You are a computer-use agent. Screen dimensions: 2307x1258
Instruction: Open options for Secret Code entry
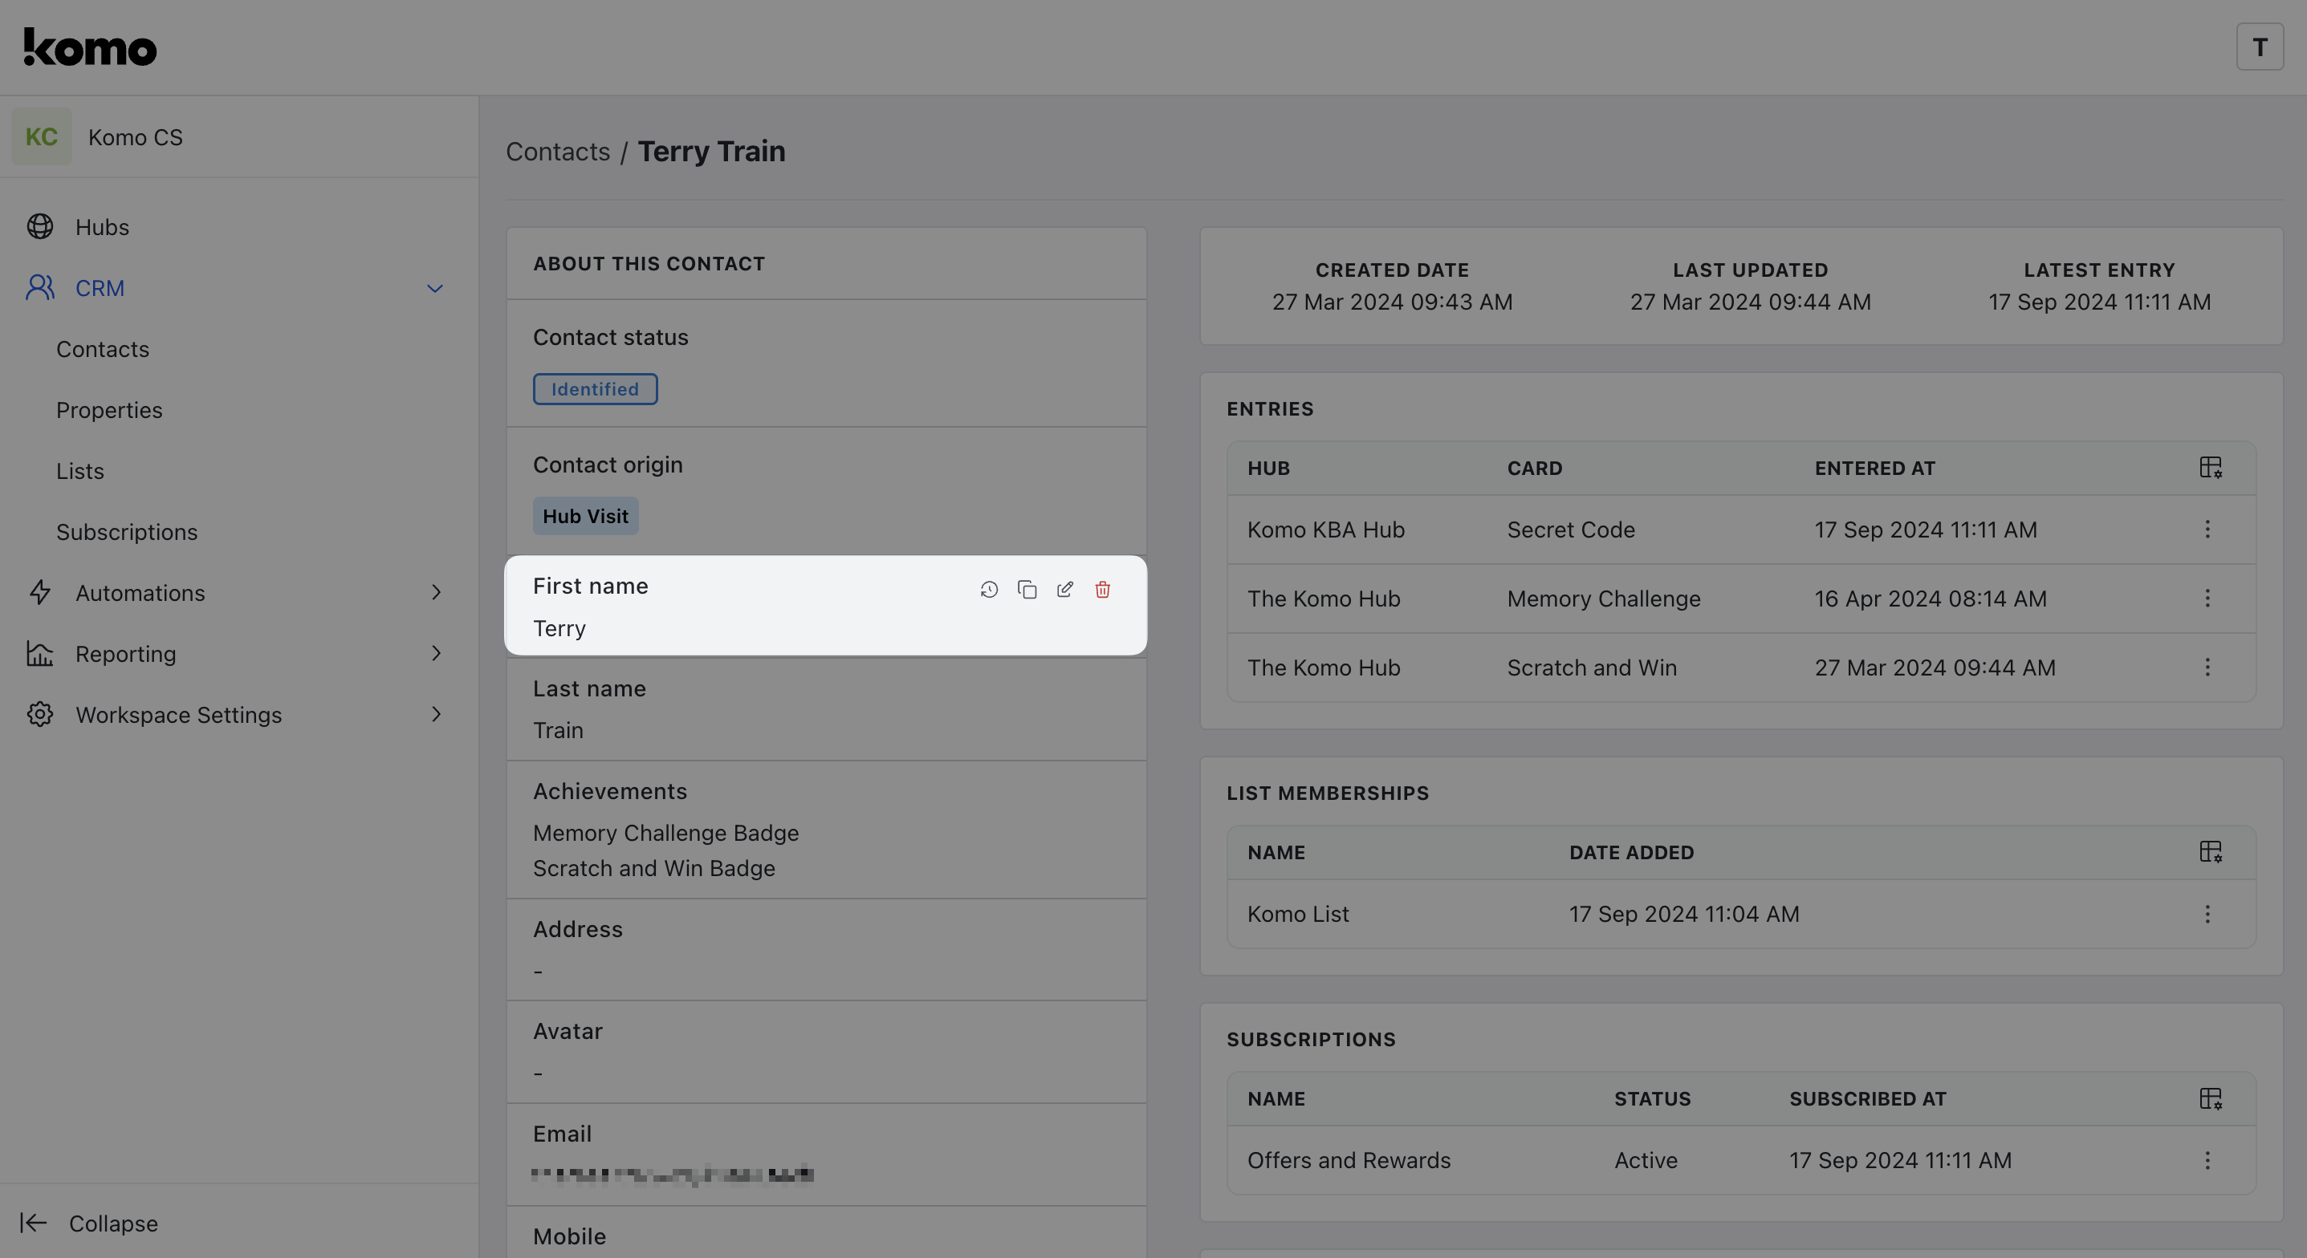click(2207, 530)
